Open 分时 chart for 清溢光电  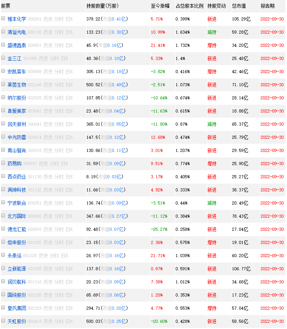click(59, 32)
